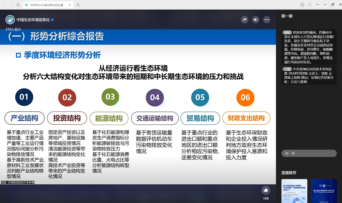This screenshot has height=203, width=342.
Task: Open the search magnifier in tab bar
Action: [78, 5]
